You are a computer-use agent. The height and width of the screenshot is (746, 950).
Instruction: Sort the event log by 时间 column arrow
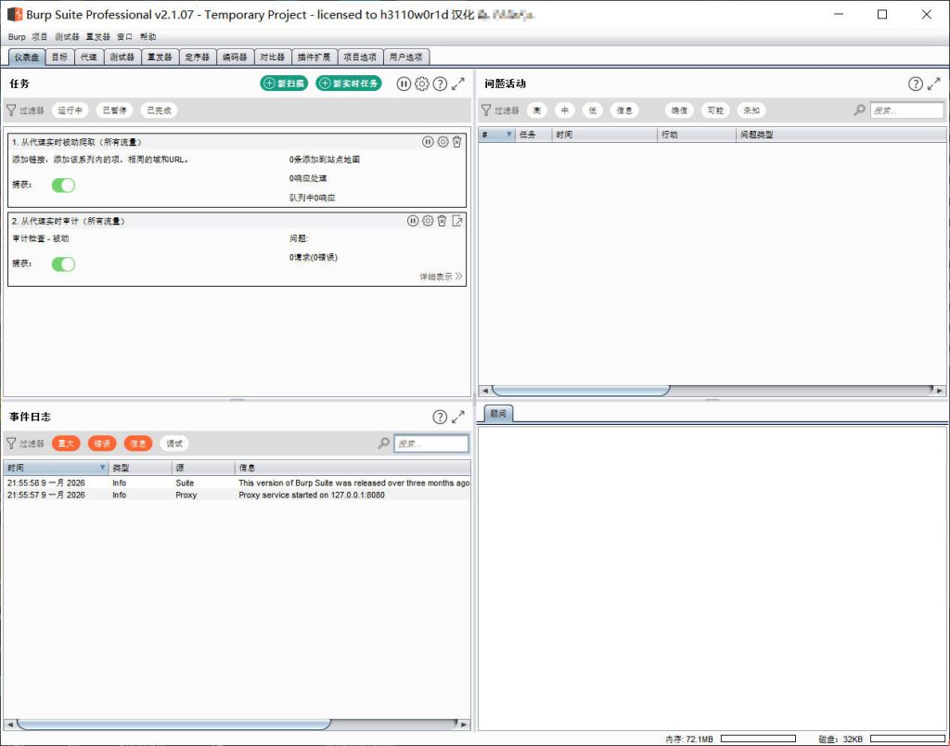[x=102, y=468]
